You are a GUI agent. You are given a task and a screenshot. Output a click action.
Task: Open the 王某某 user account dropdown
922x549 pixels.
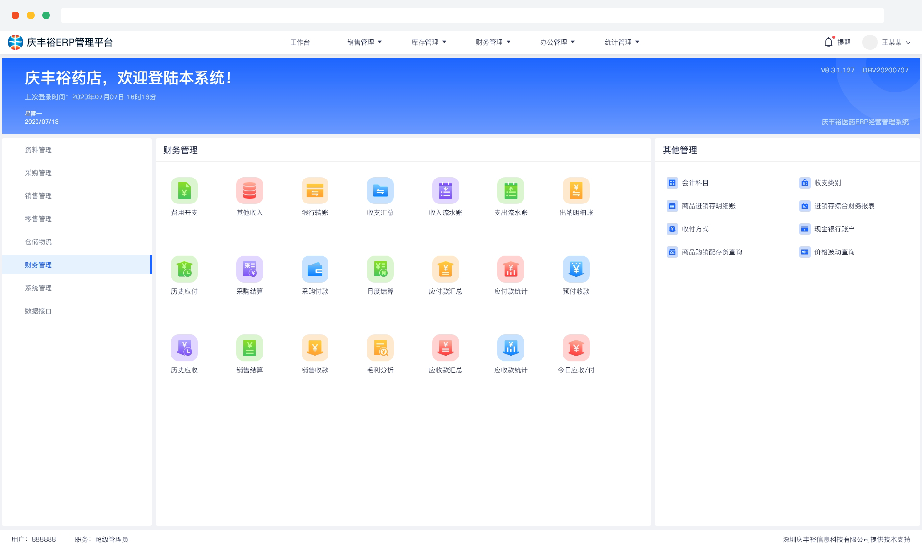click(x=896, y=42)
